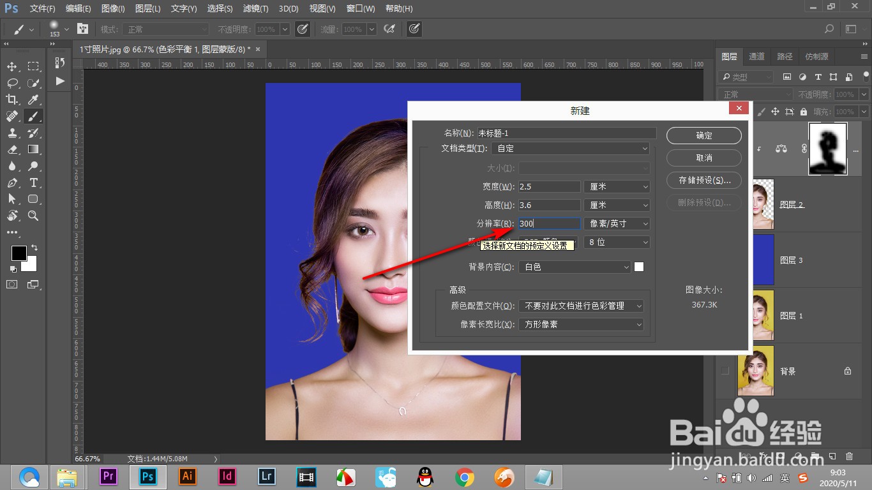Open the width unit 厘米 dropdown
Viewport: 872px width, 490px height.
617,187
